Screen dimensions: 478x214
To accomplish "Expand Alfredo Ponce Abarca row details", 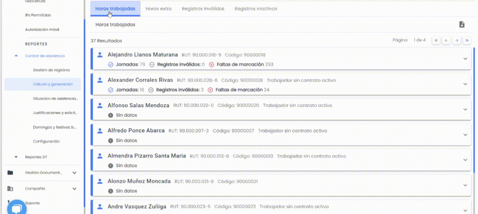I will coord(465,135).
